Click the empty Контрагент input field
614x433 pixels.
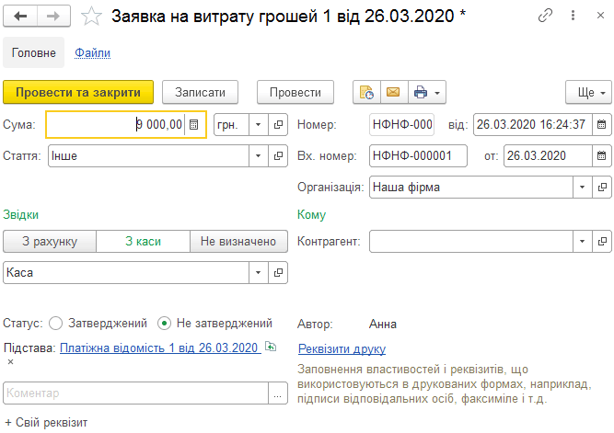[471, 242]
